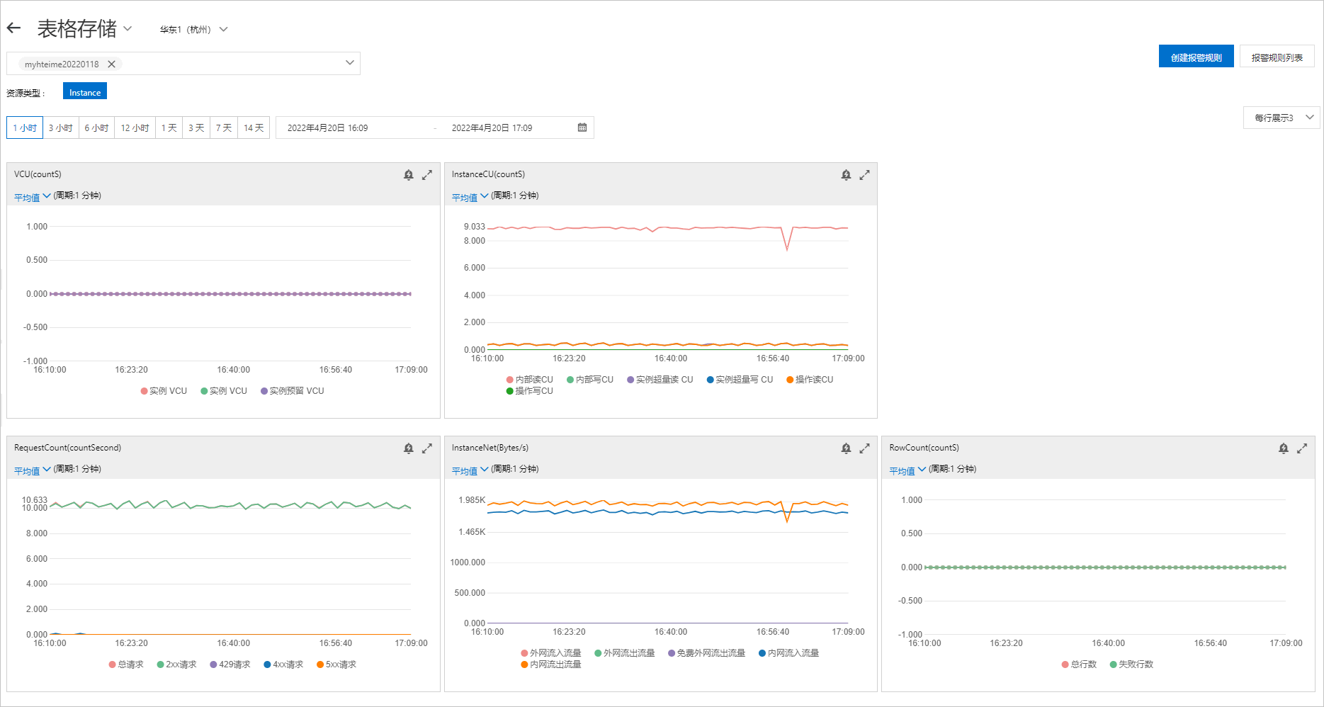The width and height of the screenshot is (1324, 707).
Task: Toggle 实例超量读 CU legend series
Action: point(660,380)
